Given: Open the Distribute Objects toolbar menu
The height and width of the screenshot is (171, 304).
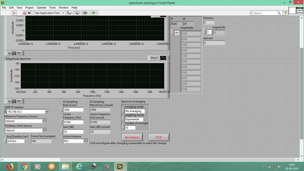Looking at the screenshot, I should coord(78,13).
